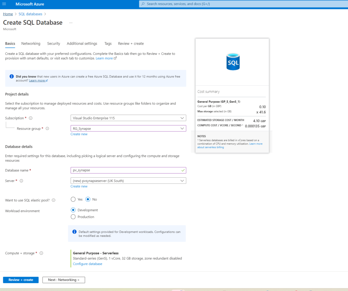Open the Subscription dropdown

(x=128, y=118)
